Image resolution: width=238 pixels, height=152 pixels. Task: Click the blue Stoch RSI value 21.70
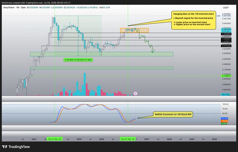(224, 119)
